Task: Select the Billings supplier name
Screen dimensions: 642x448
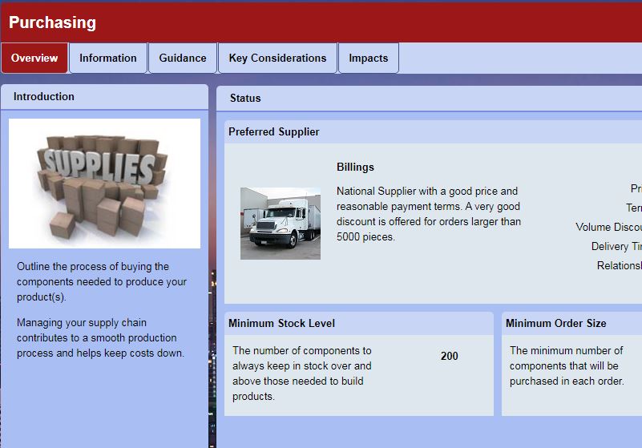Action: click(x=355, y=167)
